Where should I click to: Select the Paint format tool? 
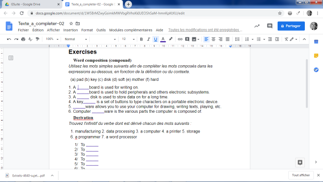pyautogui.click(x=37, y=39)
